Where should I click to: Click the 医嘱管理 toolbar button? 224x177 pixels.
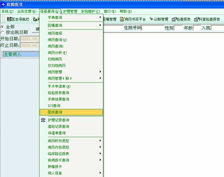[110, 19]
